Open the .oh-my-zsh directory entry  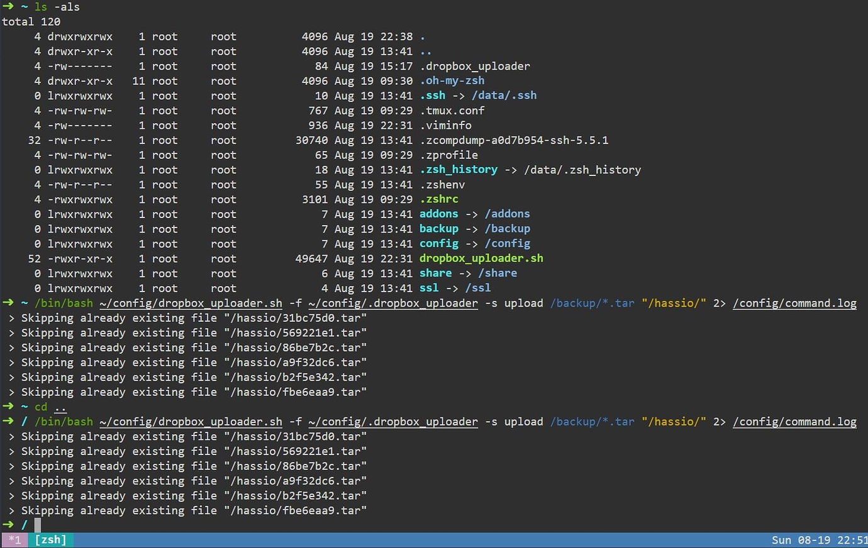pos(452,80)
